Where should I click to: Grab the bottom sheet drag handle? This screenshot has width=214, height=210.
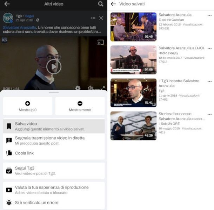click(54, 93)
